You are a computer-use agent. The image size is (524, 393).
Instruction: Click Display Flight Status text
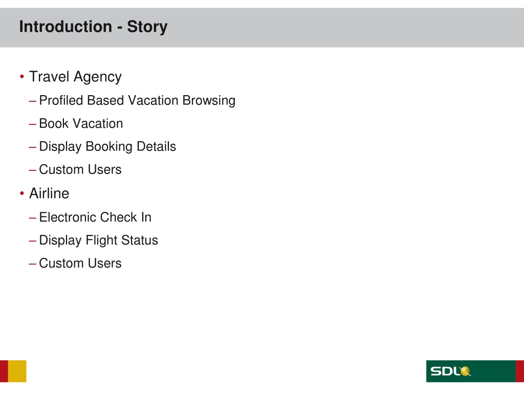pos(98,241)
